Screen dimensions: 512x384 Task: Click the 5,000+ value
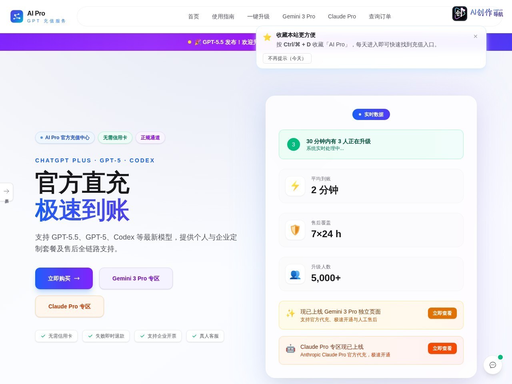point(326,278)
